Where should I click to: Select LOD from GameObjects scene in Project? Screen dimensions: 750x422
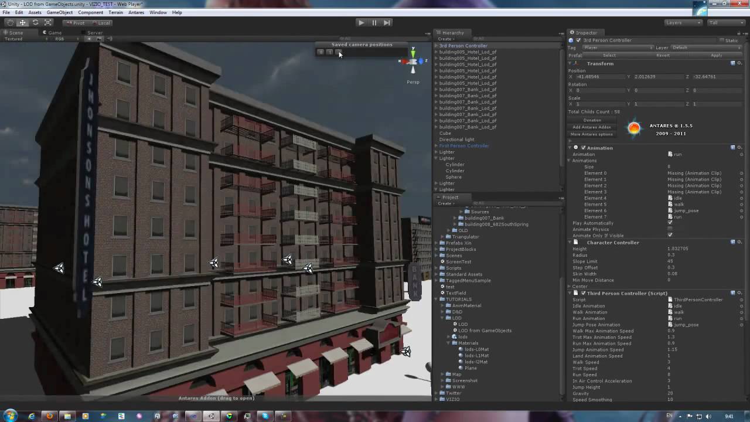tap(485, 331)
